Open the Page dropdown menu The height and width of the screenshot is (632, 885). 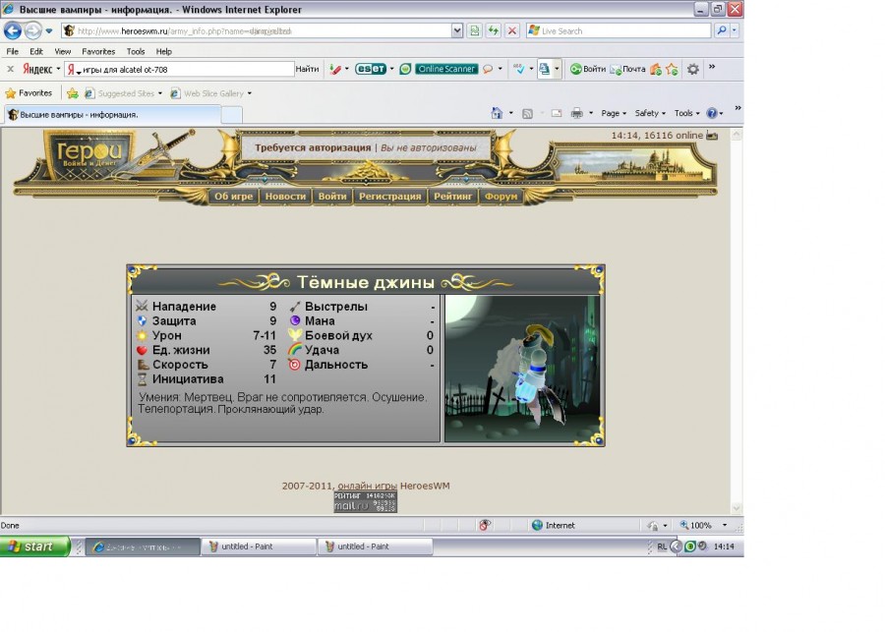[x=614, y=113]
